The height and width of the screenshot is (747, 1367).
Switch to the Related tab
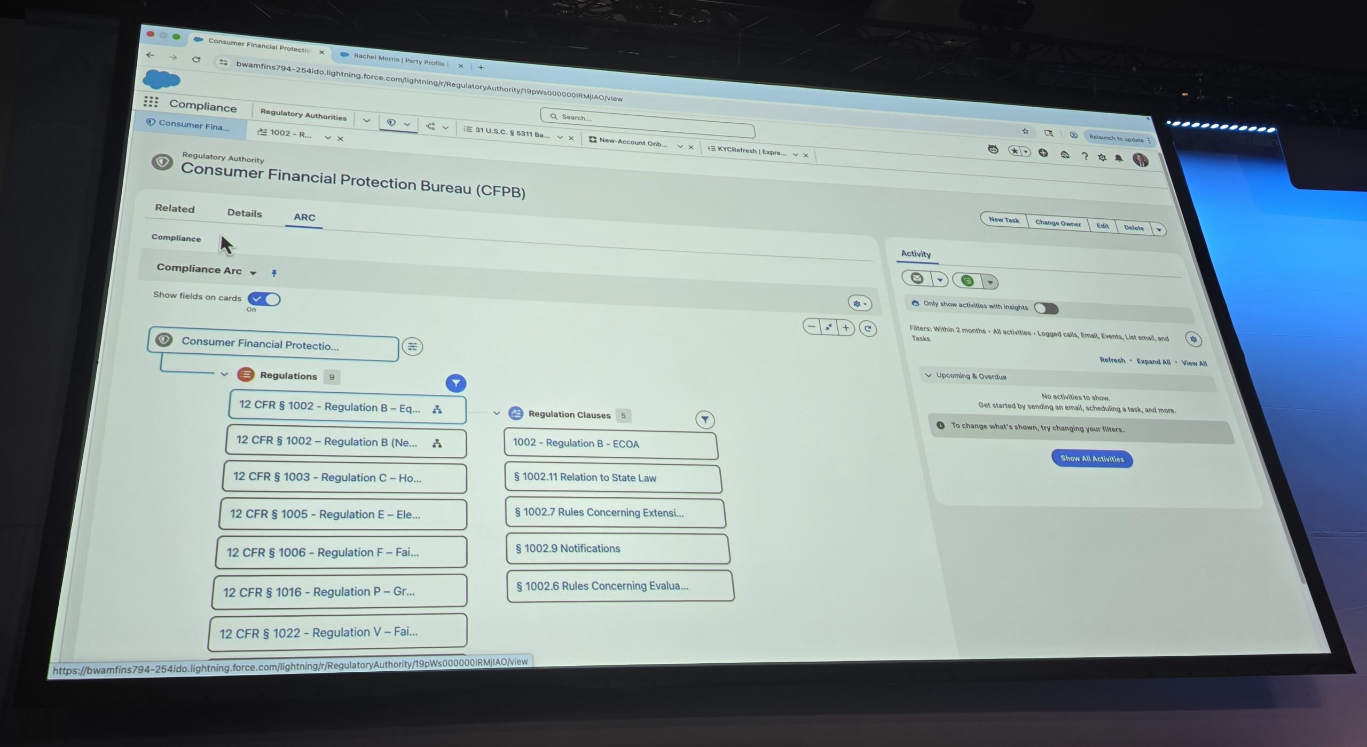tap(175, 209)
